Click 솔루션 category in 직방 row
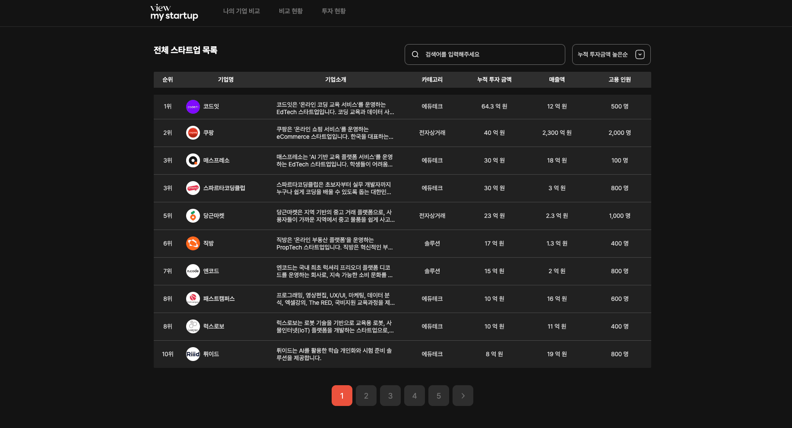Screen dimensions: 792x428 [432, 243]
